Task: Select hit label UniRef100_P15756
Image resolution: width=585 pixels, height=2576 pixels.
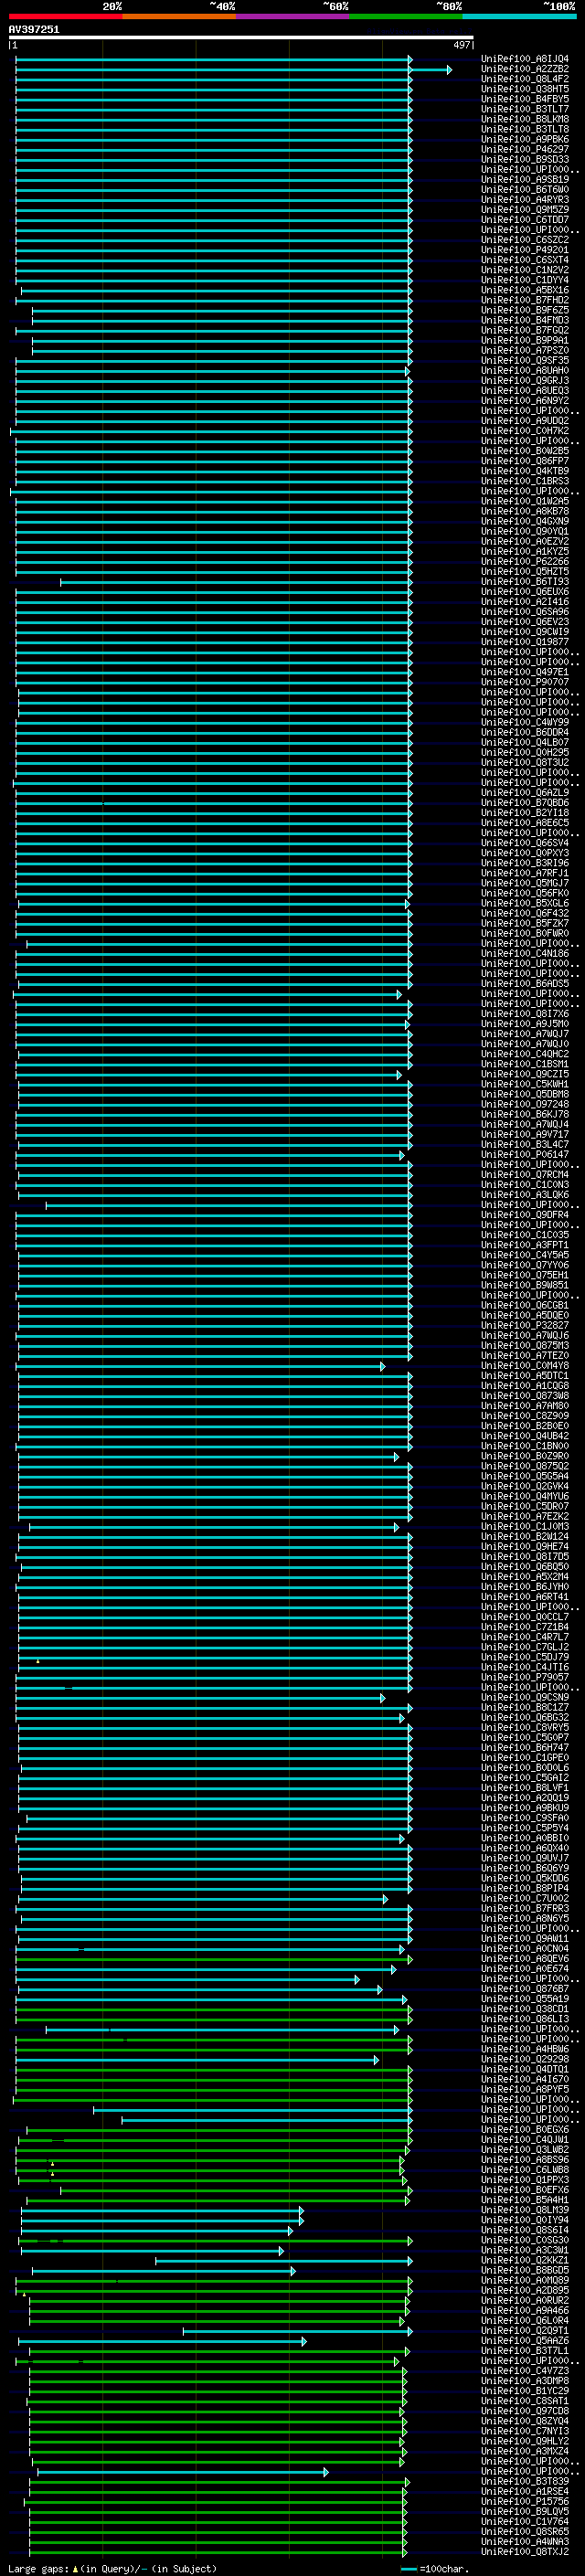Action: [525, 2501]
